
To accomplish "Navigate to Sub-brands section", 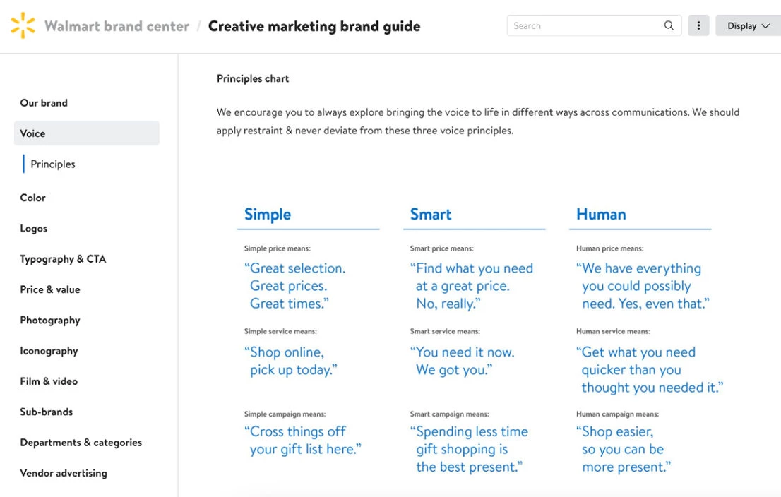I will click(47, 412).
